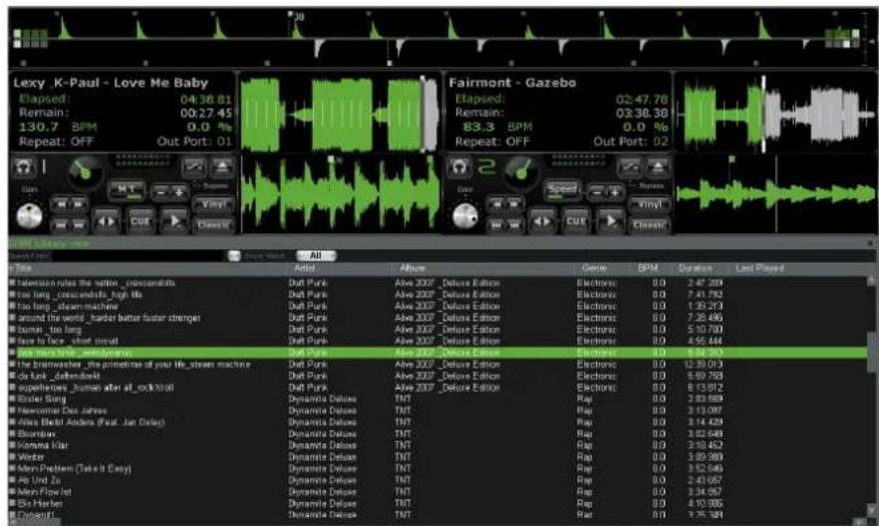This screenshot has width=879, height=526.
Task: Click the rewind button on deck 2
Action: click(496, 204)
